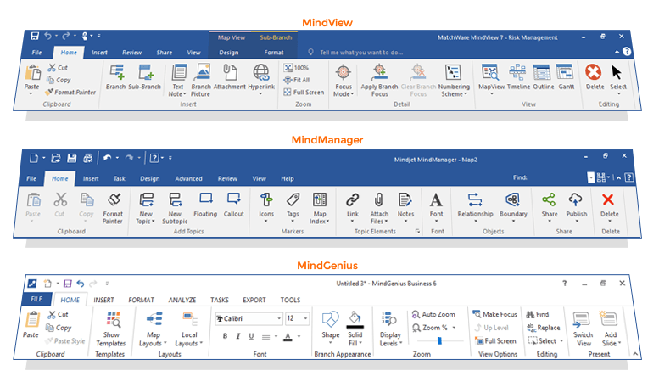The height and width of the screenshot is (382, 659).
Task: Add a Relationship in MindManager
Action: click(x=475, y=207)
